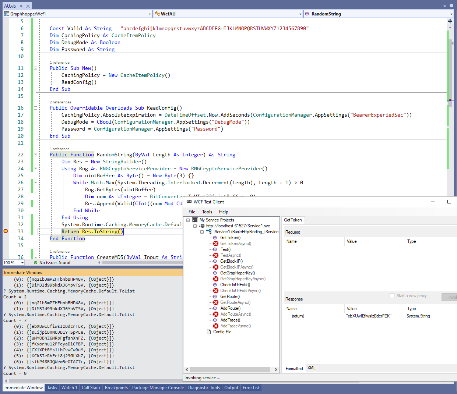Collapse the My Service Projects tree node
The height and width of the screenshot is (394, 457).
pos(188,220)
